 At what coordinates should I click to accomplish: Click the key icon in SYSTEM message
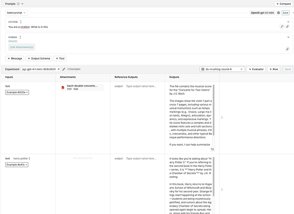[282, 27]
